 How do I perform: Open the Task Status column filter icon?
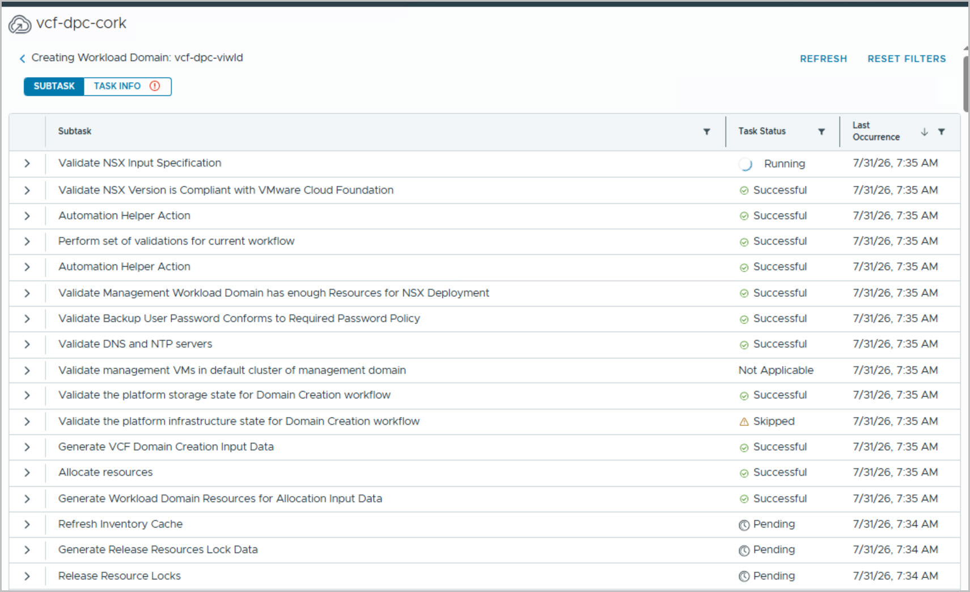821,131
